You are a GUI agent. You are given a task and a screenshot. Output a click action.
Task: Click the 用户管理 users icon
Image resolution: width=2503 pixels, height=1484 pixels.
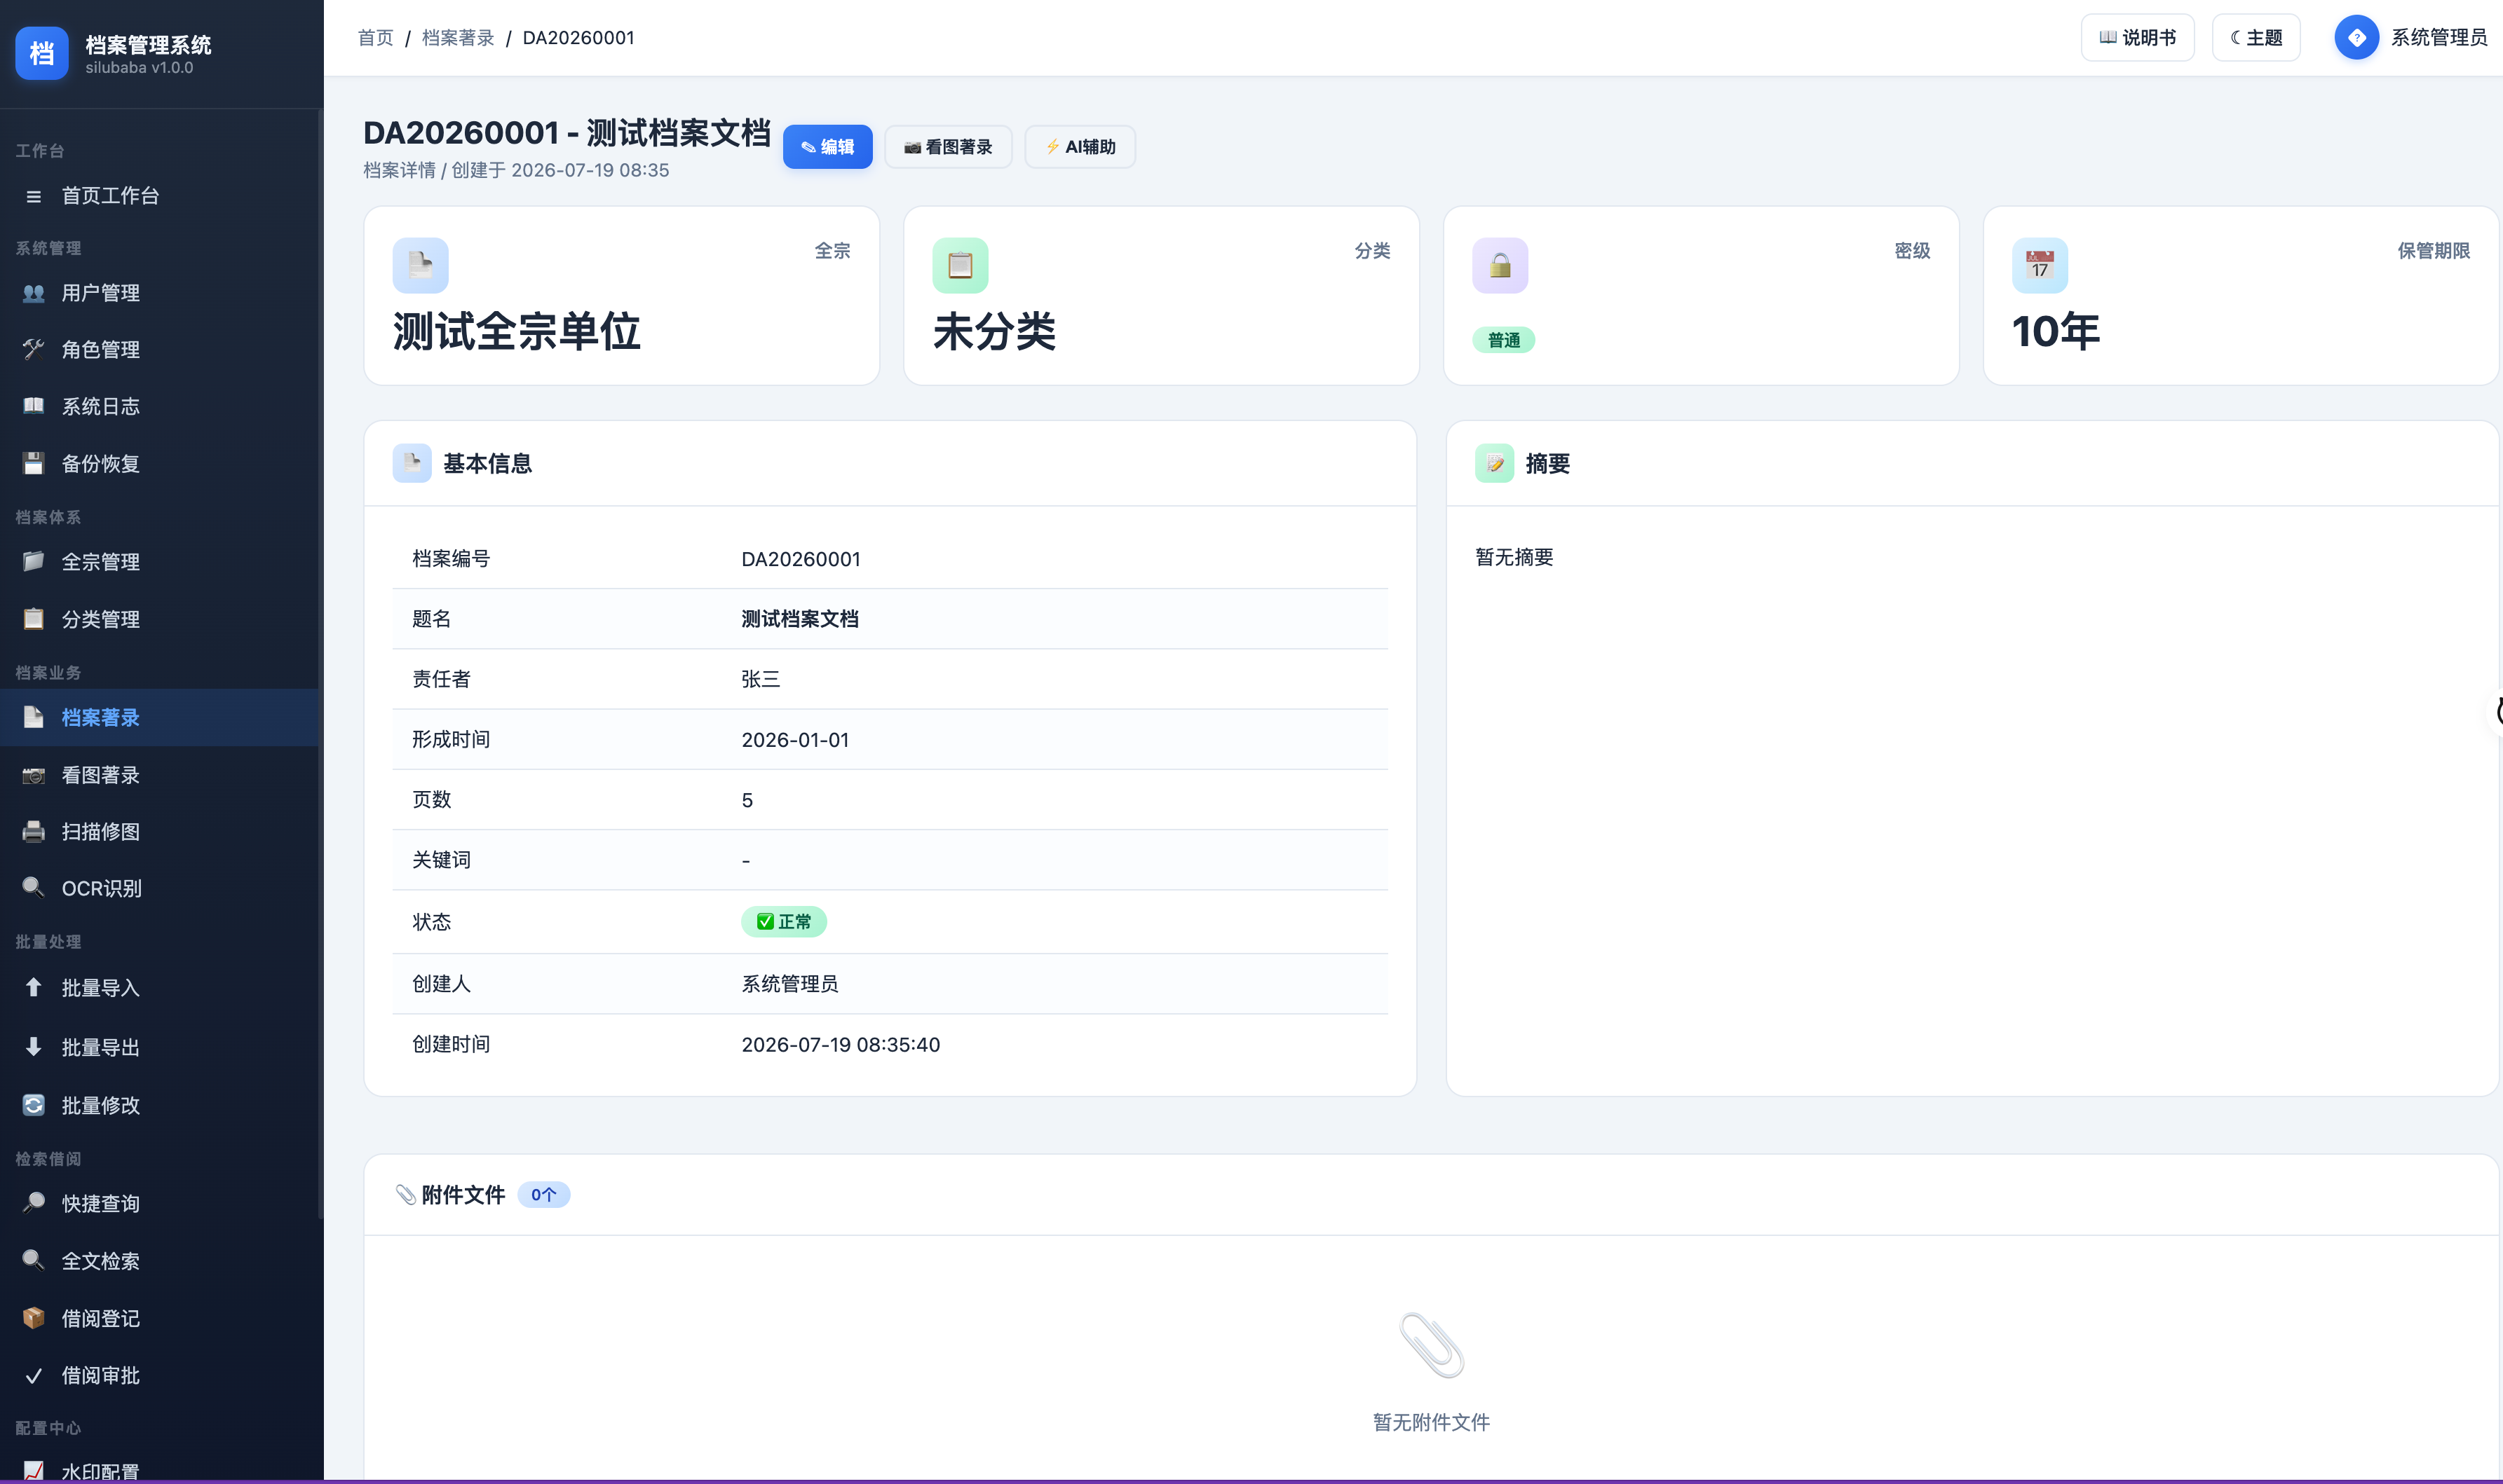(34, 293)
